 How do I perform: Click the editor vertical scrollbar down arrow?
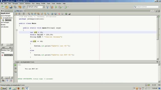click(157, 59)
